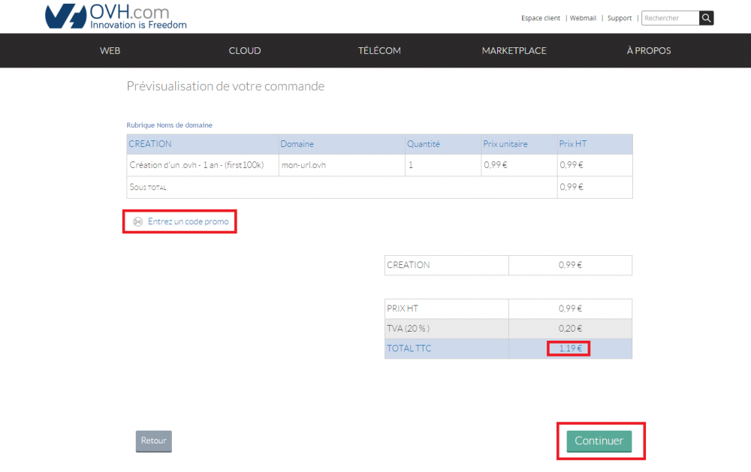Focus the Rechercher search field
Image resolution: width=751 pixels, height=472 pixels.
click(x=670, y=18)
